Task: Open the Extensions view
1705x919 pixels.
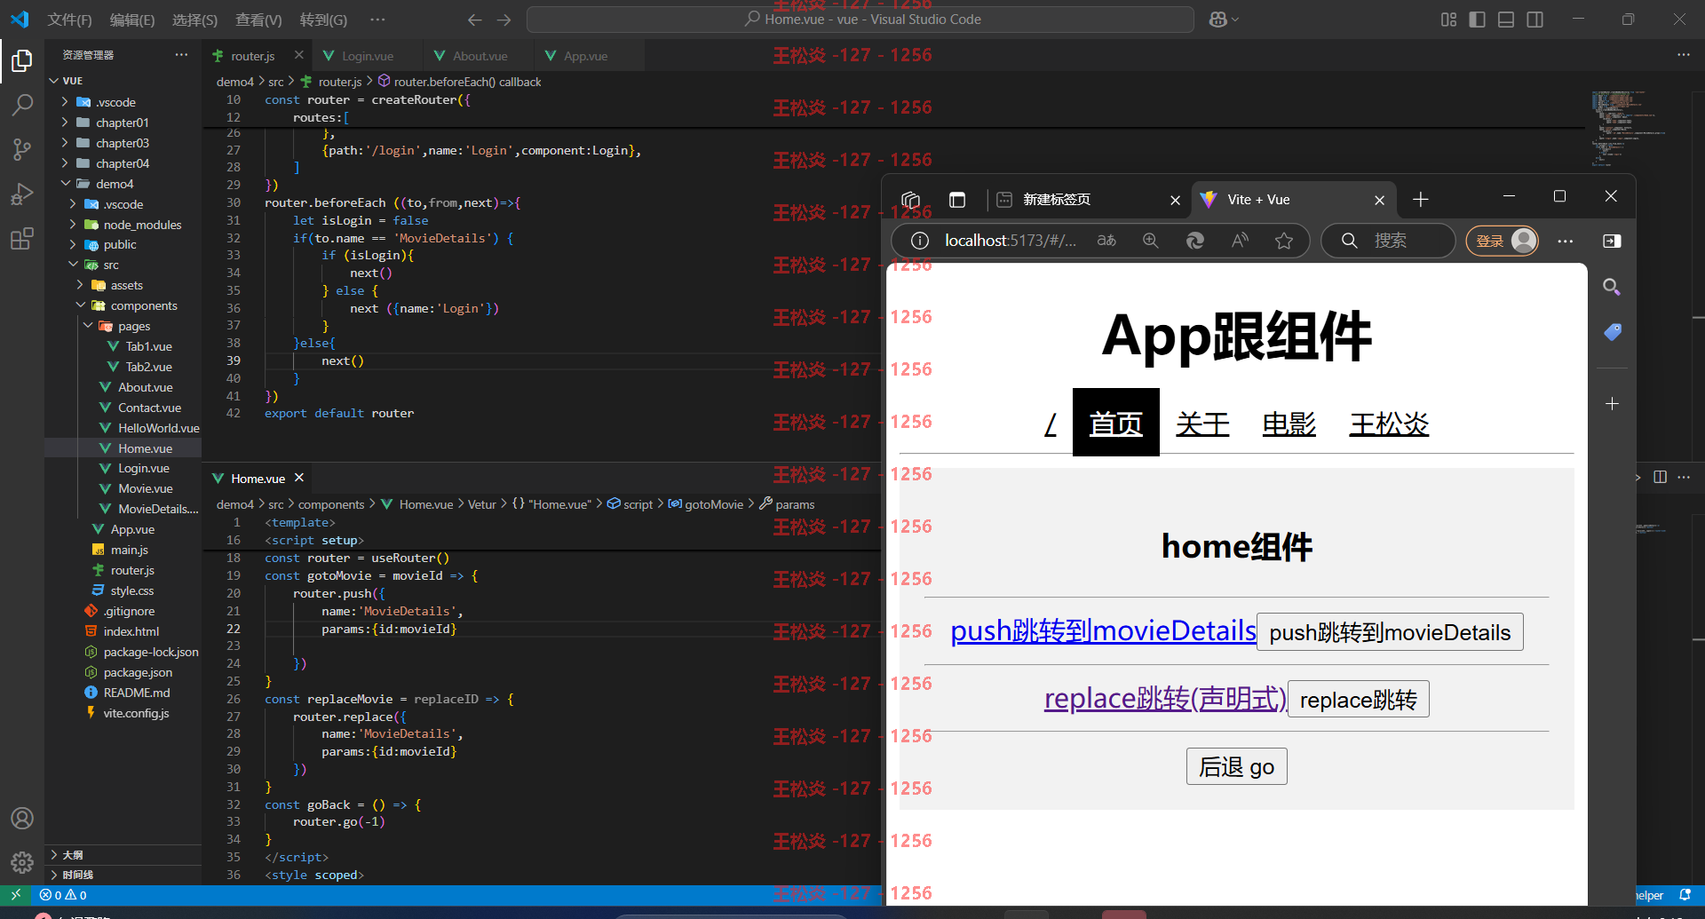Action: click(x=22, y=238)
